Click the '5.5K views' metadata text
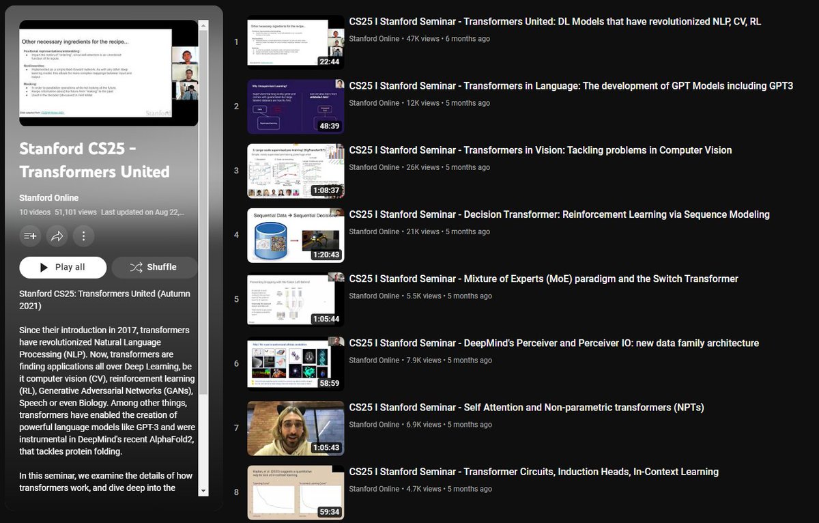The image size is (819, 523). point(424,296)
